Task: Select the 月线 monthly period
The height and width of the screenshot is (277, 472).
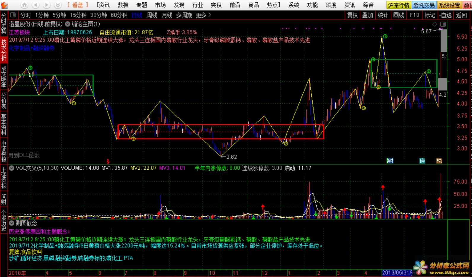Action: click(x=167, y=15)
